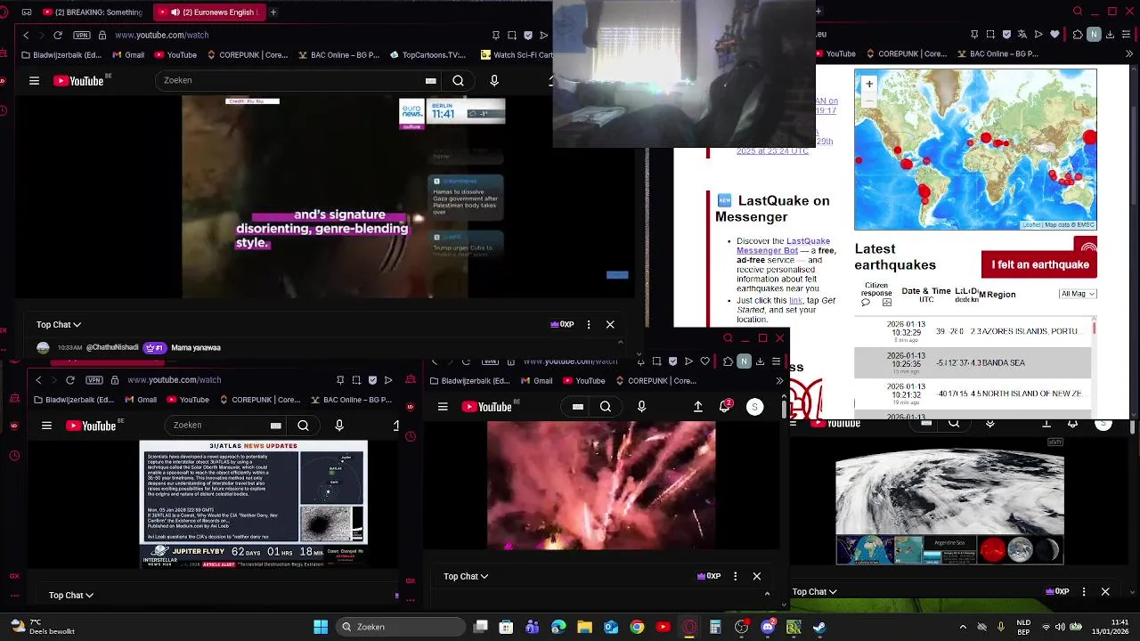Open the Gmail bookmark in Euronews window

(x=128, y=54)
